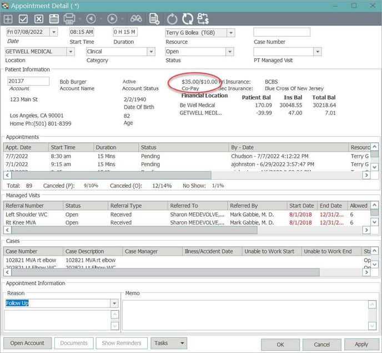Image resolution: width=382 pixels, height=353 pixels.
Task: Go to next appointment with right arrow
Action: (x=112, y=19)
